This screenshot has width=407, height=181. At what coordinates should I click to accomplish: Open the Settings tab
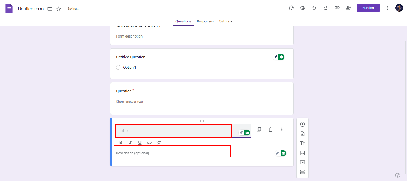point(225,21)
